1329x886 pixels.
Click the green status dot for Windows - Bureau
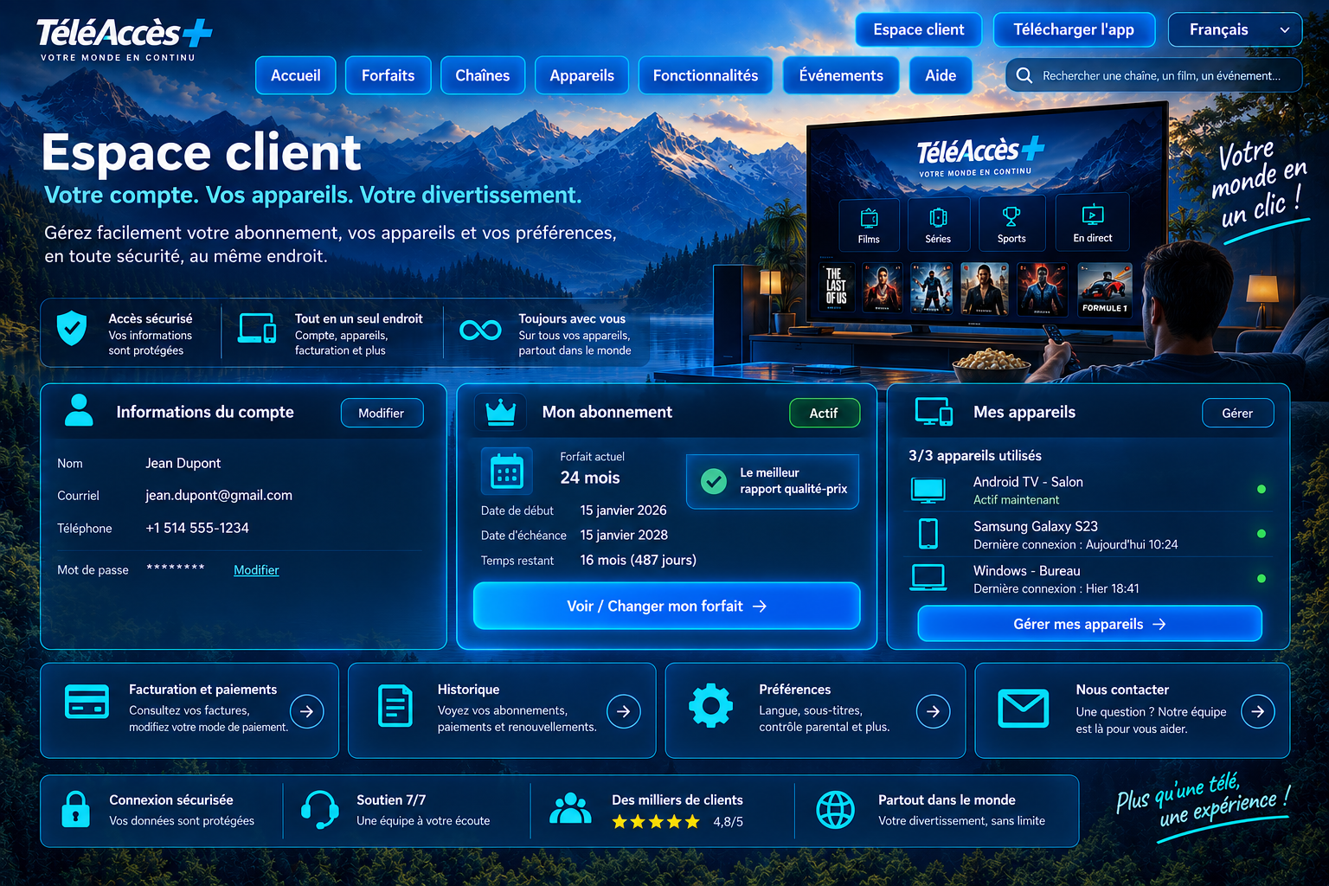(1262, 578)
